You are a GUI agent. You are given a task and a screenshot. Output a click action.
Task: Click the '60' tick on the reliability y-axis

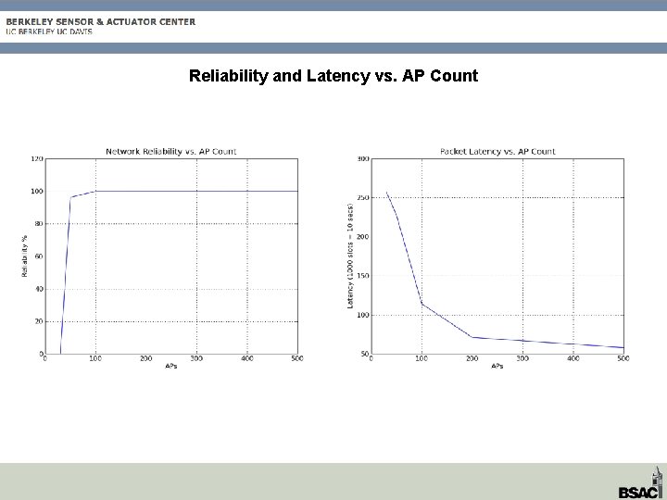tap(39, 256)
